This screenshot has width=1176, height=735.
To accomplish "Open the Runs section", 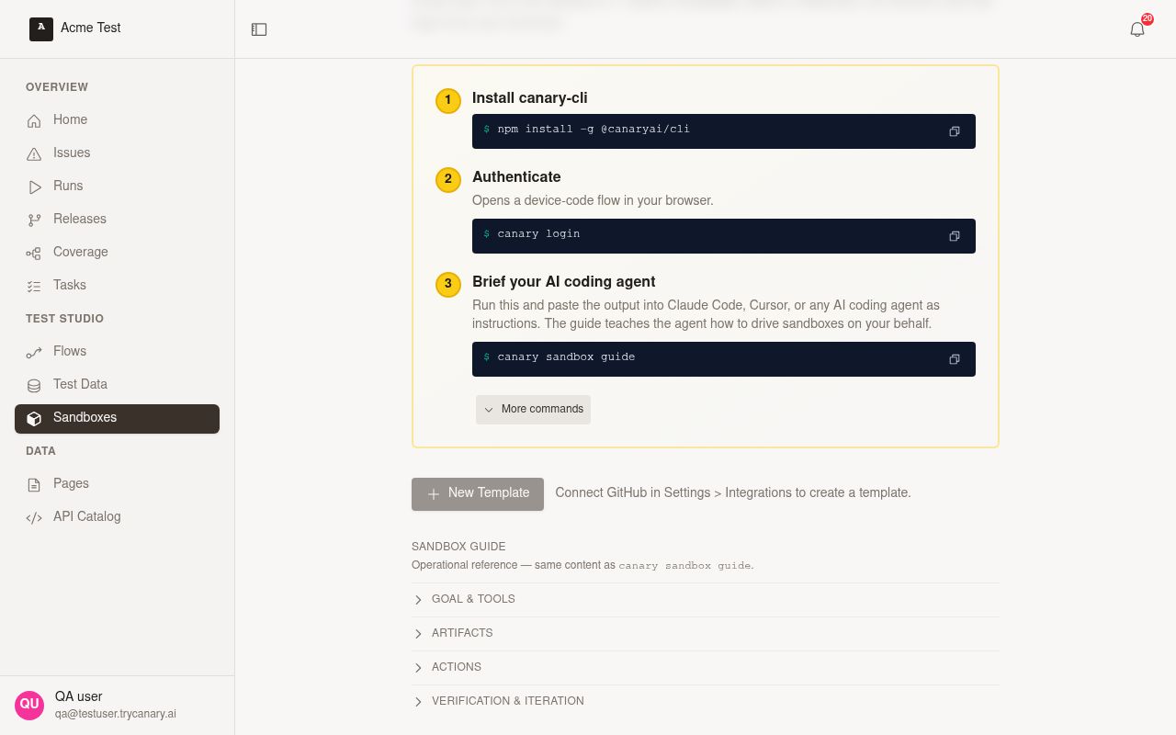I will coord(117,186).
